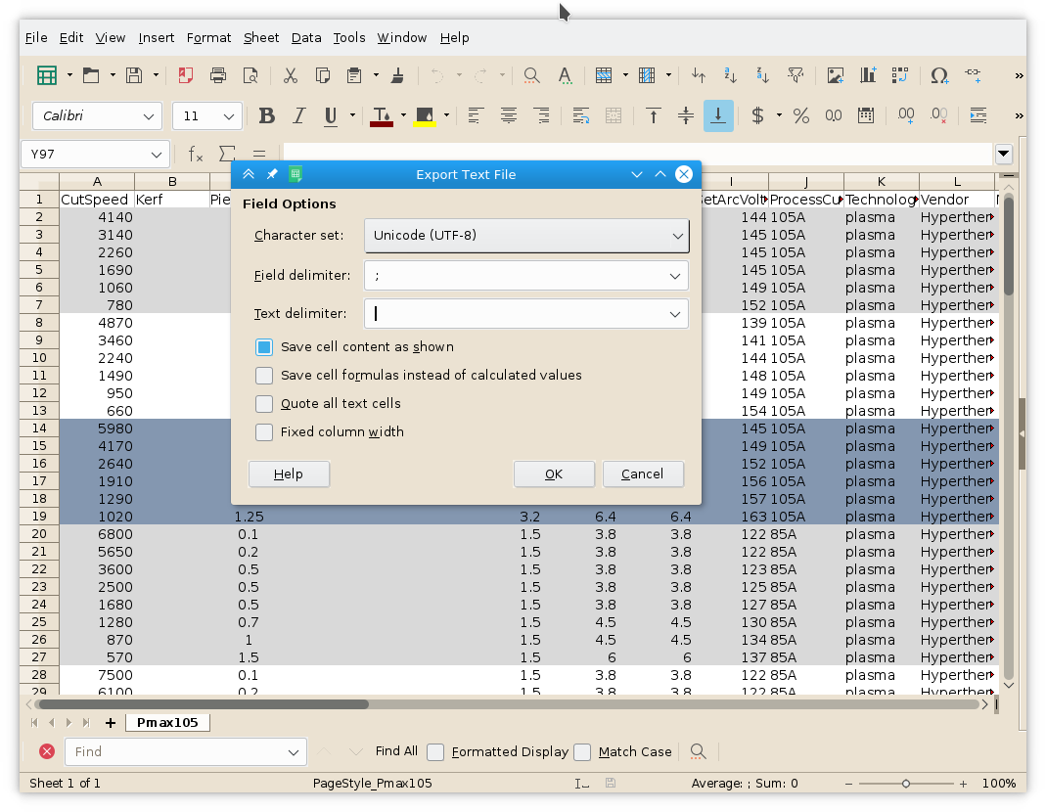
Task: Enable Fixed column width checkbox
Action: coord(264,432)
